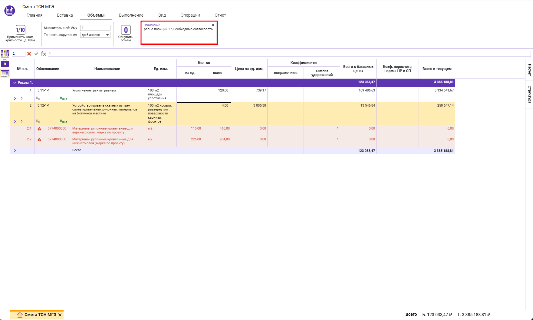Viewport: 533px width, 320px height.
Task: Confirm formula entry with green checkmark
Action: (36, 54)
